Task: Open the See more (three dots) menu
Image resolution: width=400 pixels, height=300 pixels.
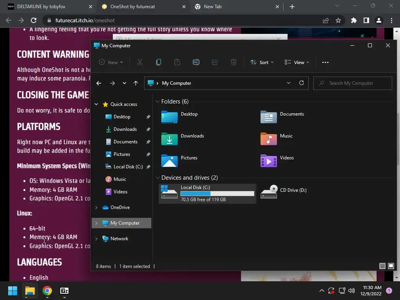Action: [x=325, y=62]
